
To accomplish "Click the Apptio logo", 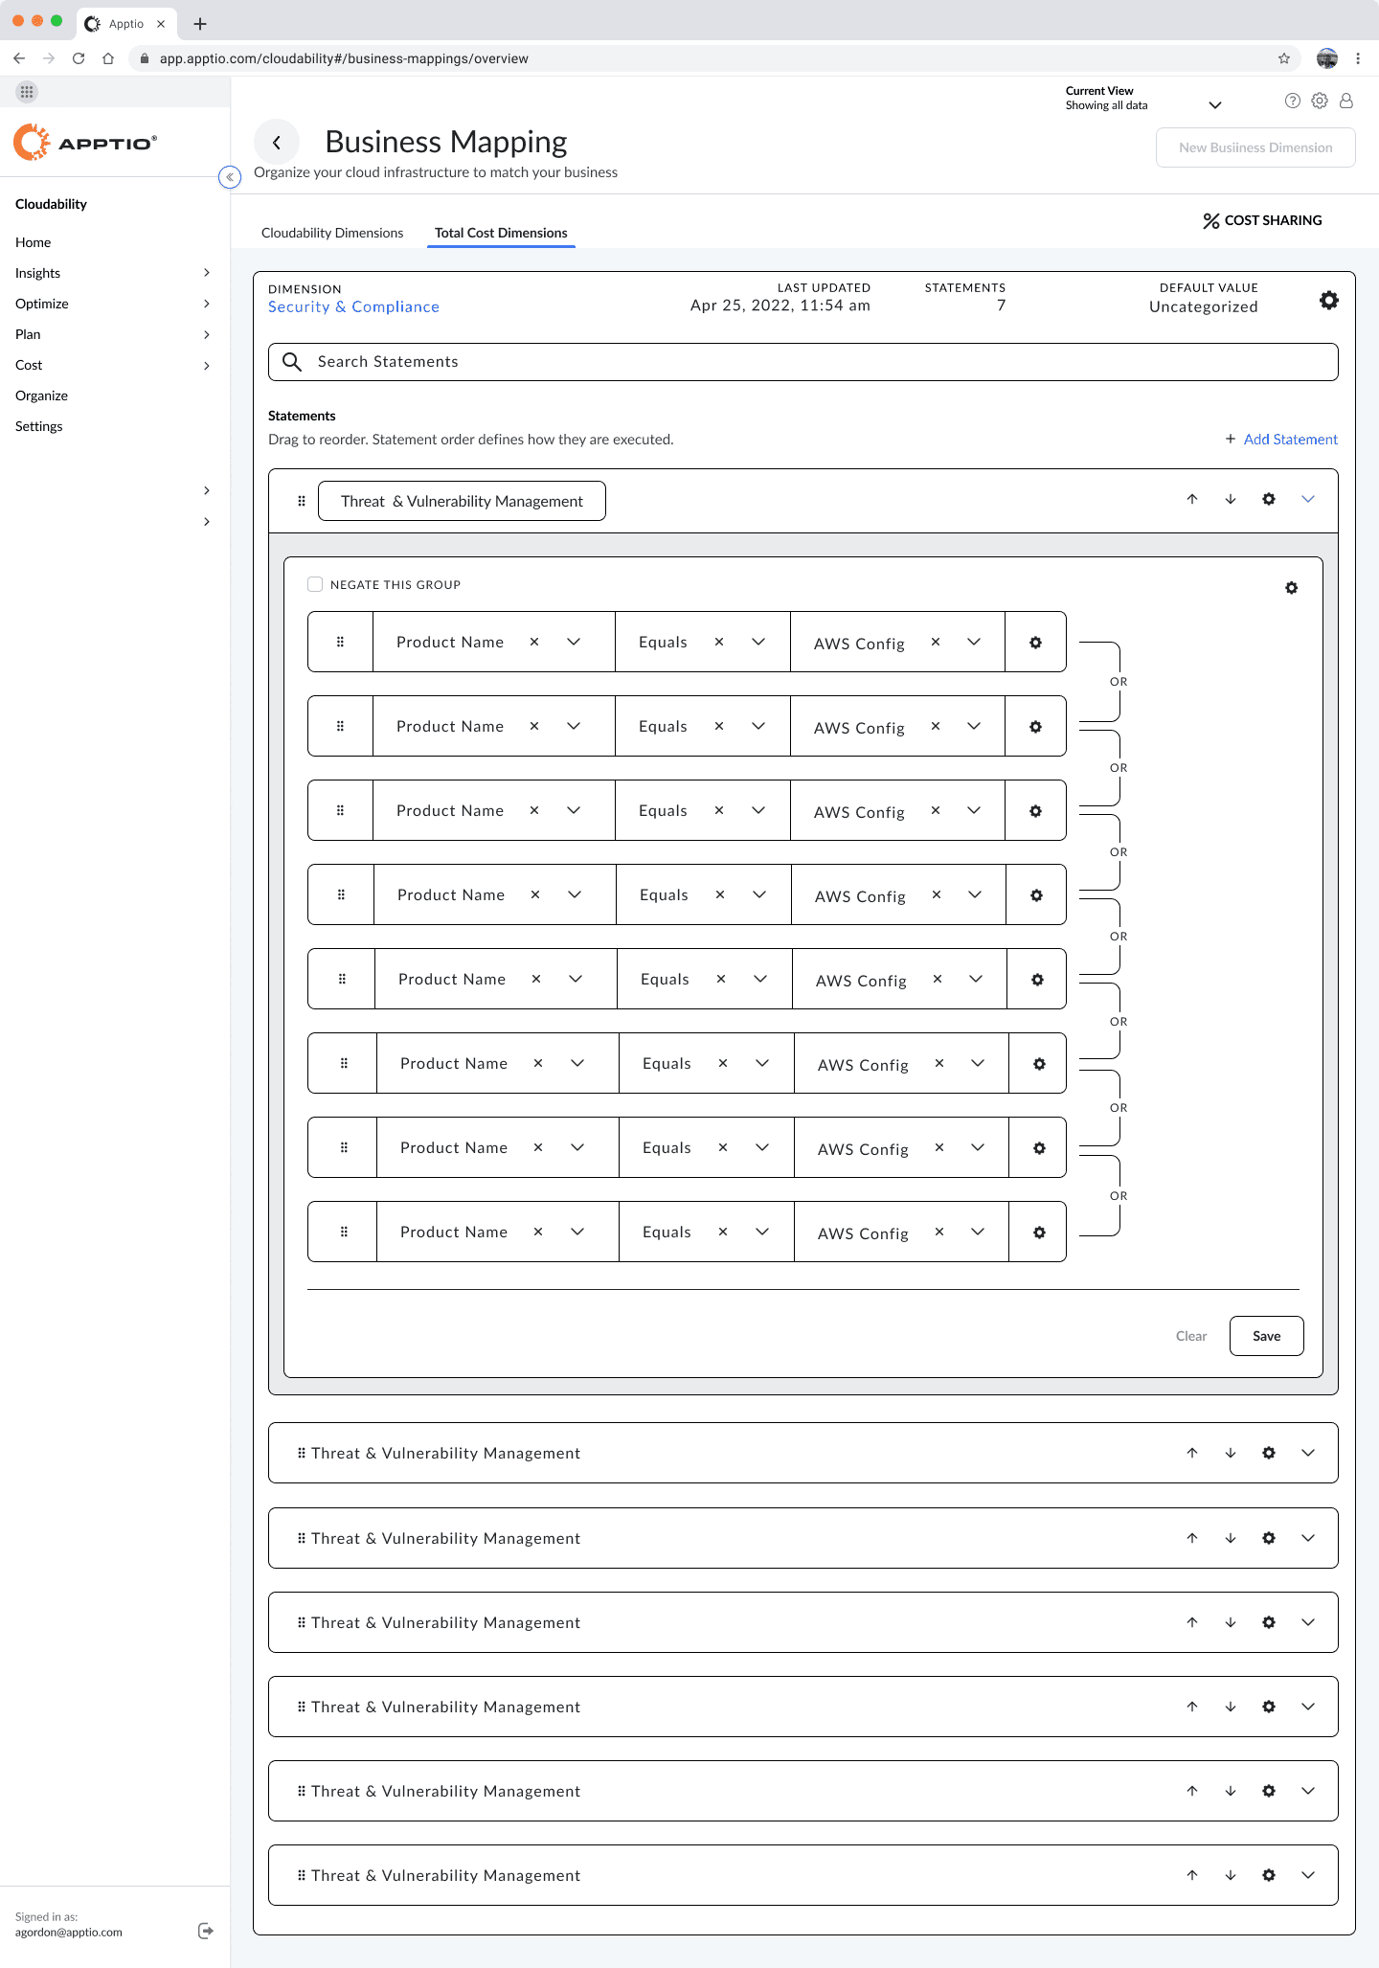I will (85, 143).
